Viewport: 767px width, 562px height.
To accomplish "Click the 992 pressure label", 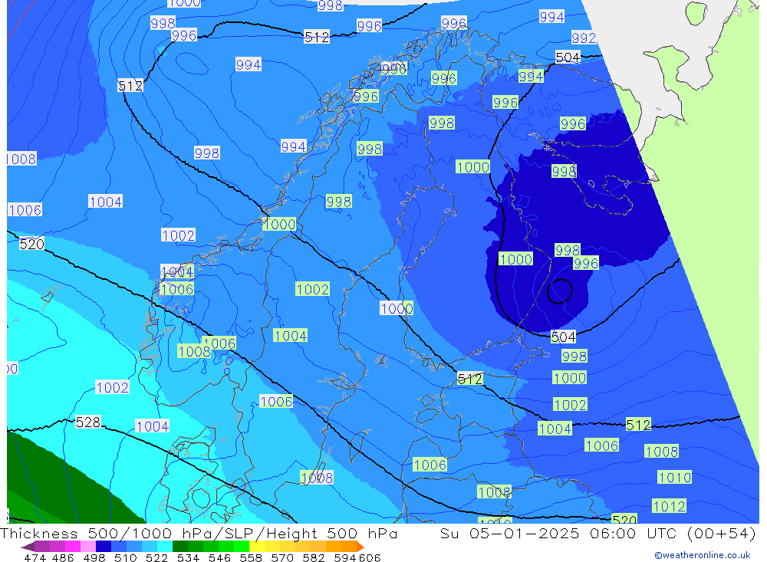I will (x=584, y=38).
